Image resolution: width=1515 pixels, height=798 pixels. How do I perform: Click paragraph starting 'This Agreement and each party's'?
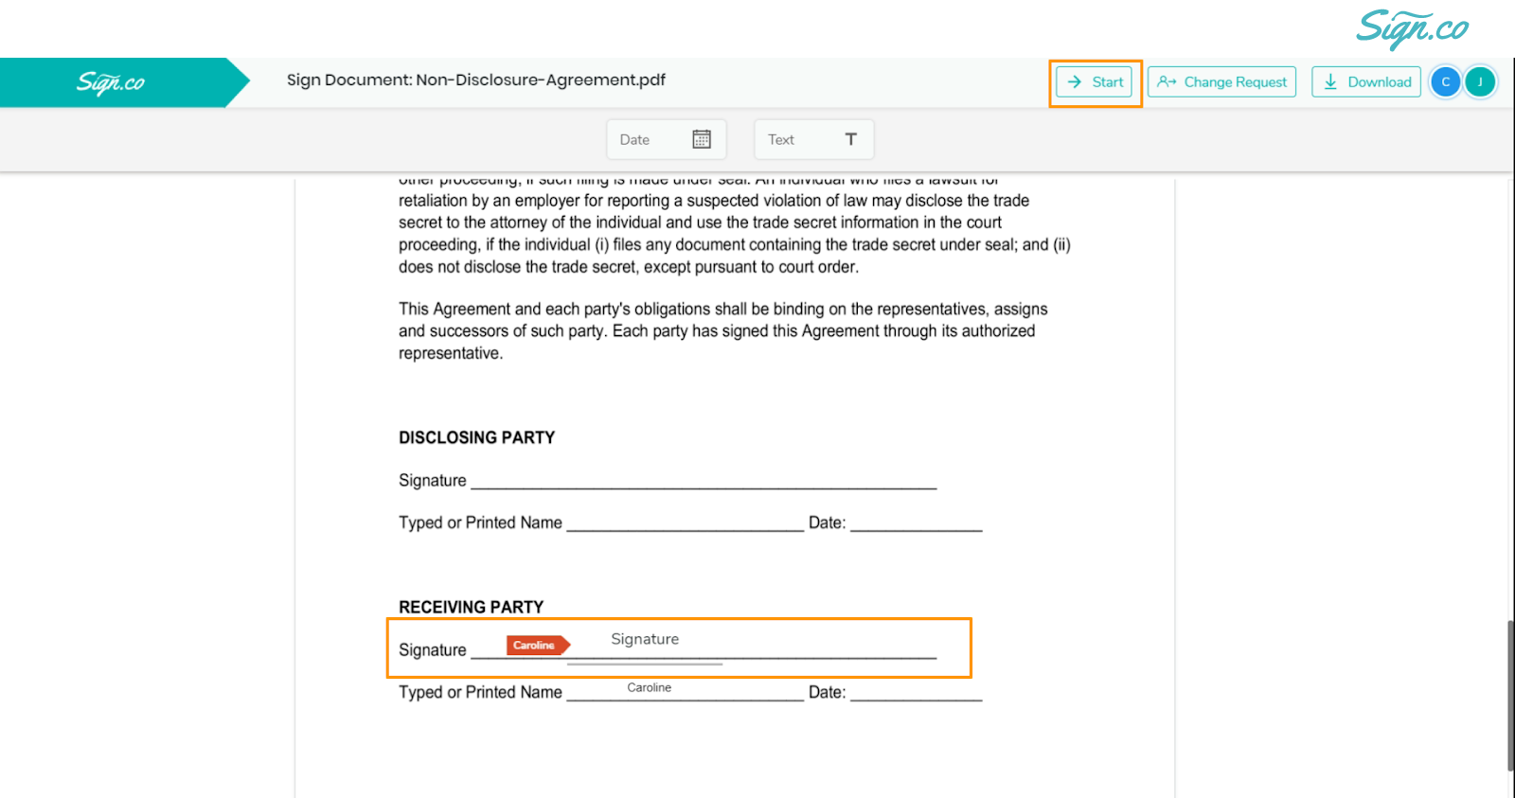click(723, 330)
